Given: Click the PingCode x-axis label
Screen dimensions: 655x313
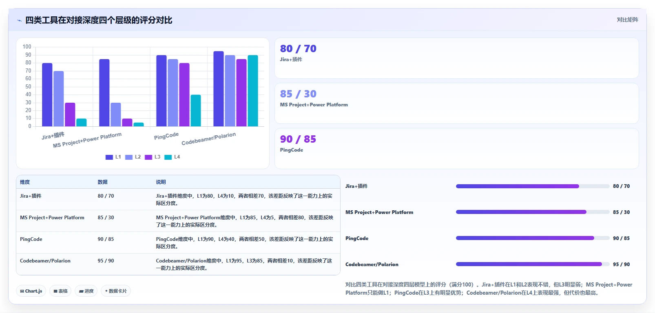Looking at the screenshot, I should pos(166,136).
